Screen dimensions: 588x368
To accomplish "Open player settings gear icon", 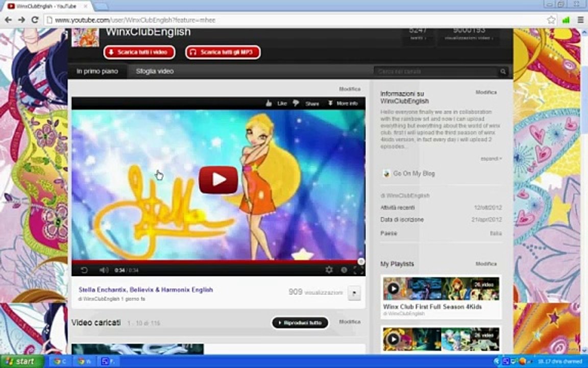I will pyautogui.click(x=329, y=270).
